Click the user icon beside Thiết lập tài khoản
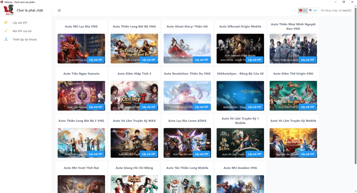Viewport: 357px width, 193px height. click(x=6, y=39)
